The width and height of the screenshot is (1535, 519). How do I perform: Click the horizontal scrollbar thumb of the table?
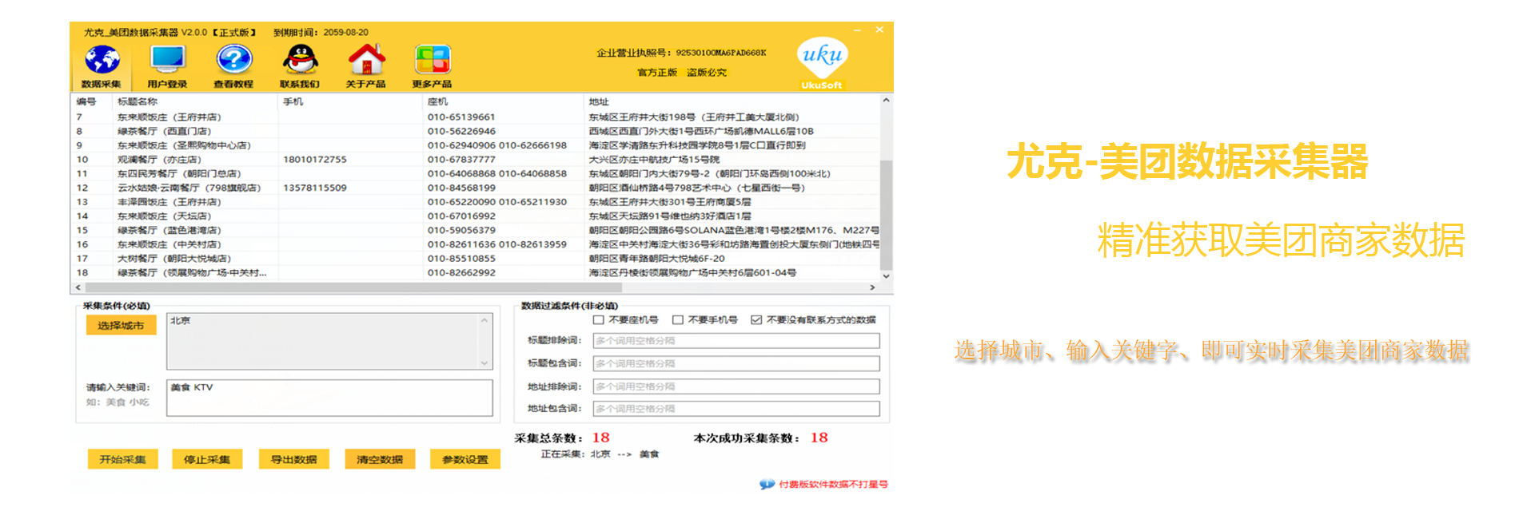pos(353,287)
